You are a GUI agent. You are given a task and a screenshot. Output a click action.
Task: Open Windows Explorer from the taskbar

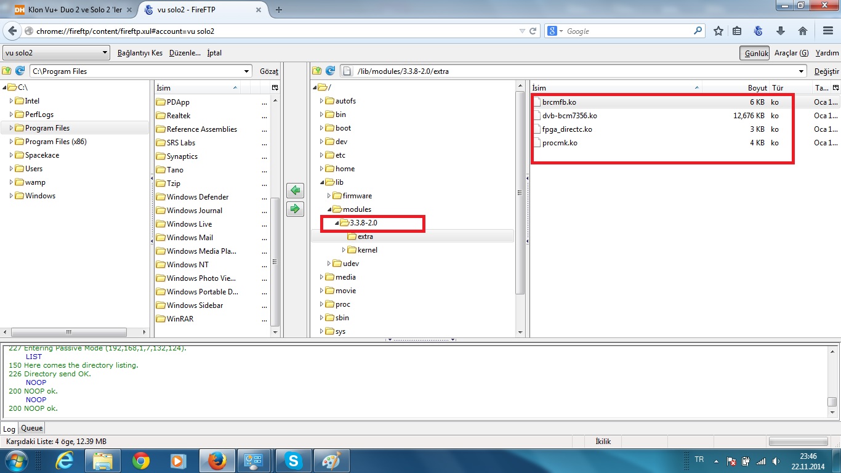[103, 460]
